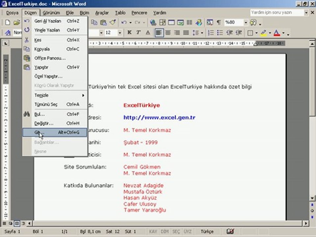Click the Open folder toolbar icon

tap(17, 23)
